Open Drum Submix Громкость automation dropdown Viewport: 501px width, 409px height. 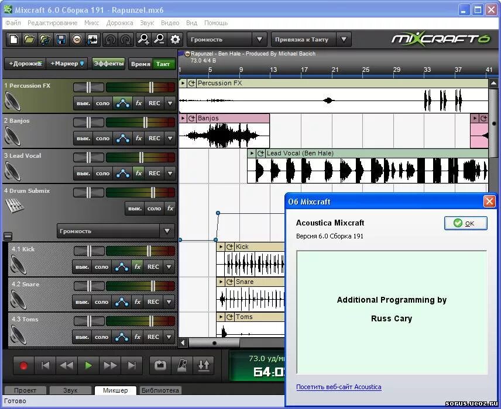tap(167, 231)
